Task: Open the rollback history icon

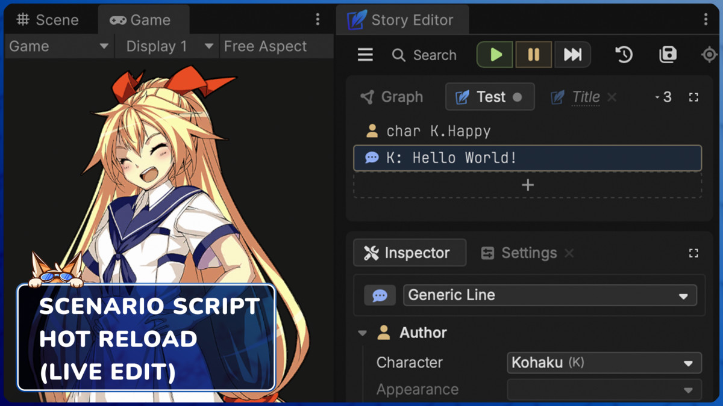Action: click(x=624, y=54)
